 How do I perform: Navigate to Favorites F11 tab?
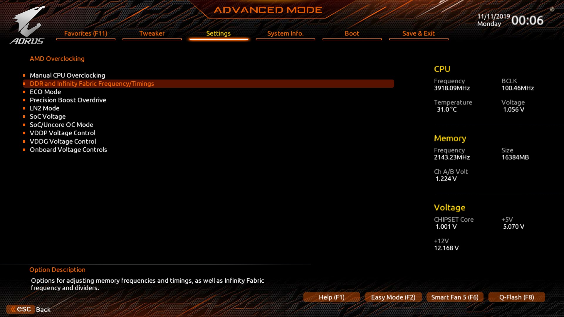[85, 33]
